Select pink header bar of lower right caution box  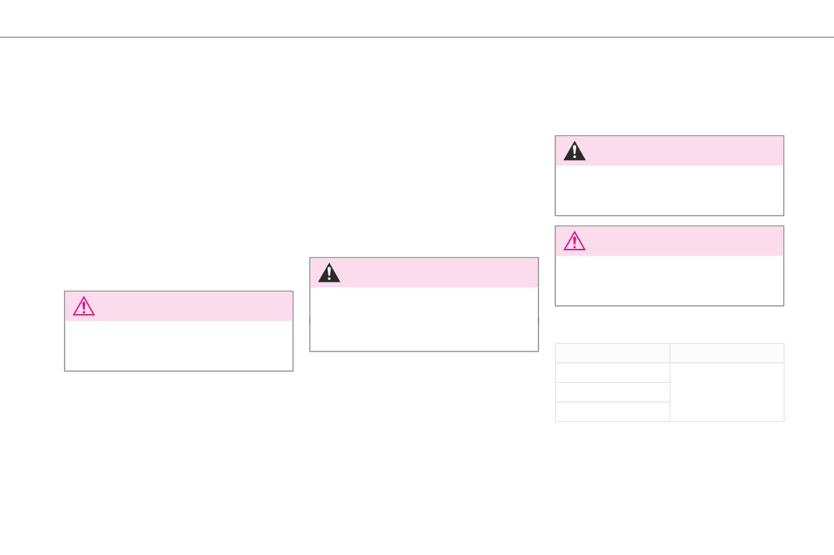click(x=669, y=241)
